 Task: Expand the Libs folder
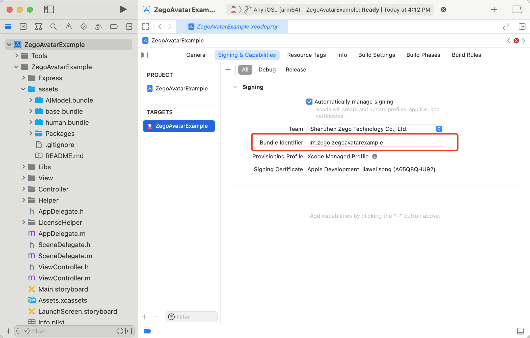point(23,167)
